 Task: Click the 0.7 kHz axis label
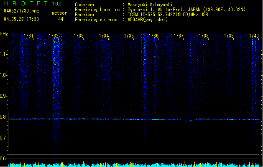(3, 138)
